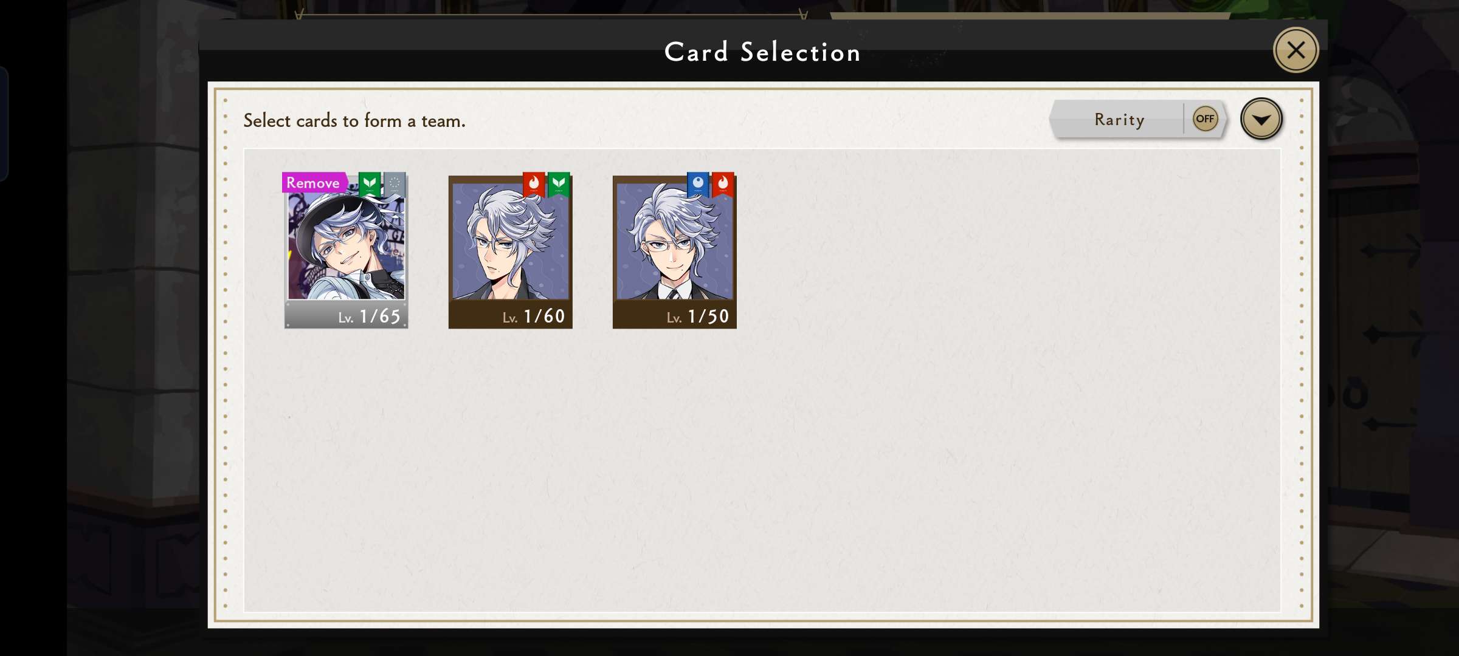Viewport: 1459px width, 656px height.
Task: Click the 'Select cards to form a team' text
Action: pos(354,121)
